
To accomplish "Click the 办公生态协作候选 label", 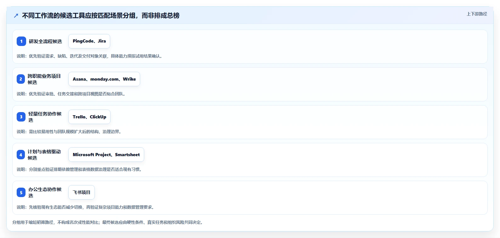I will point(45,192).
